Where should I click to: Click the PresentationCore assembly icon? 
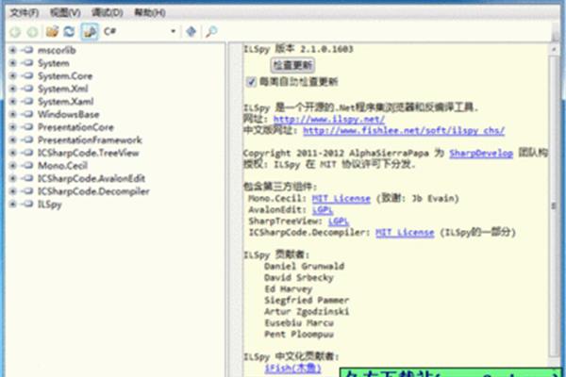coord(27,127)
